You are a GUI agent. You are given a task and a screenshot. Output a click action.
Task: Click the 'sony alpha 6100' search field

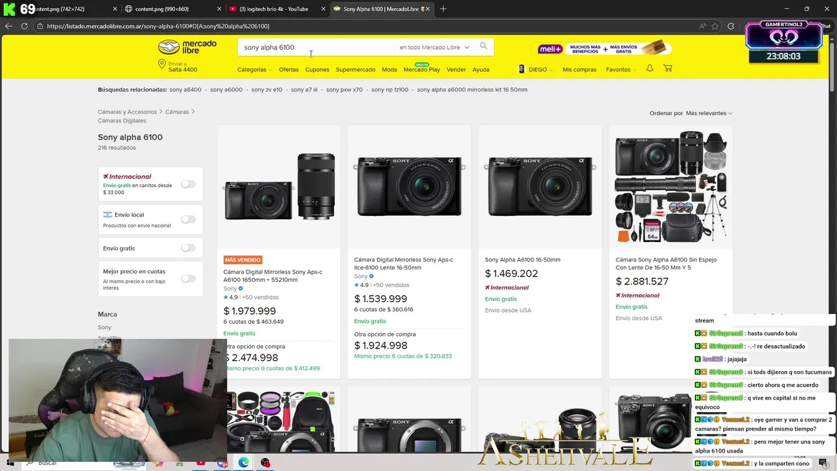pyautogui.click(x=315, y=47)
